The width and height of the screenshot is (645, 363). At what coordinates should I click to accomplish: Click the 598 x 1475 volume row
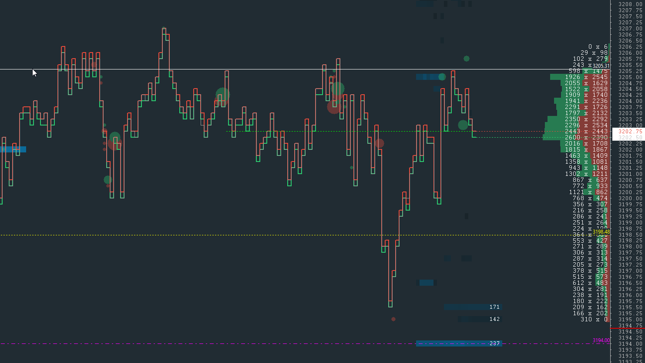588,71
